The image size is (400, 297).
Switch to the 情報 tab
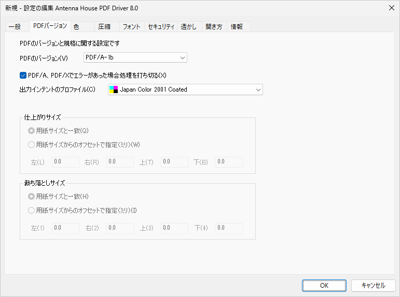pos(239,26)
